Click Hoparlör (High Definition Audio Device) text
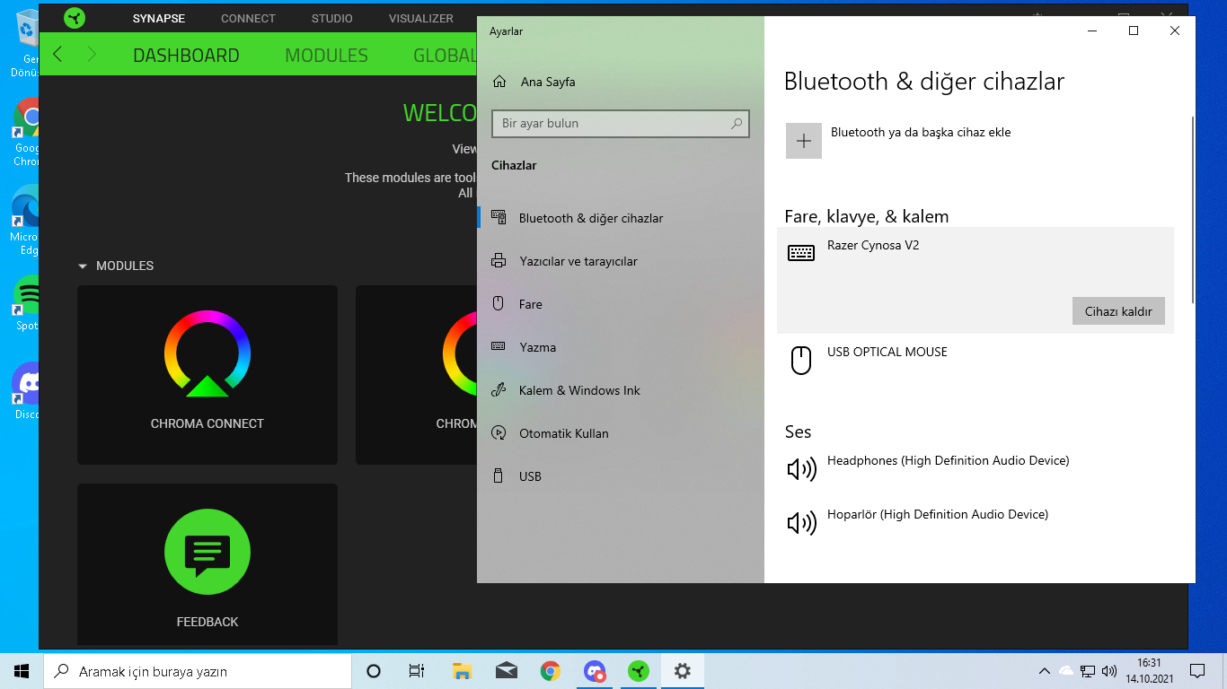Image resolution: width=1227 pixels, height=689 pixels. tap(938, 514)
